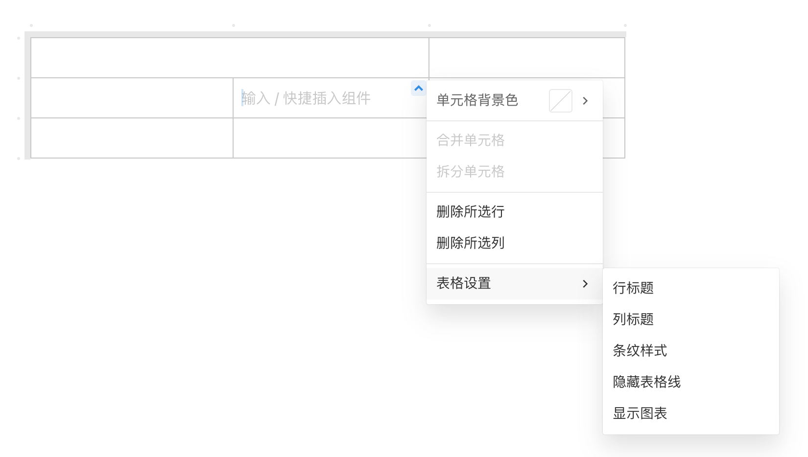Toggle the 列标题 table setting
808x457 pixels.
[x=691, y=319]
